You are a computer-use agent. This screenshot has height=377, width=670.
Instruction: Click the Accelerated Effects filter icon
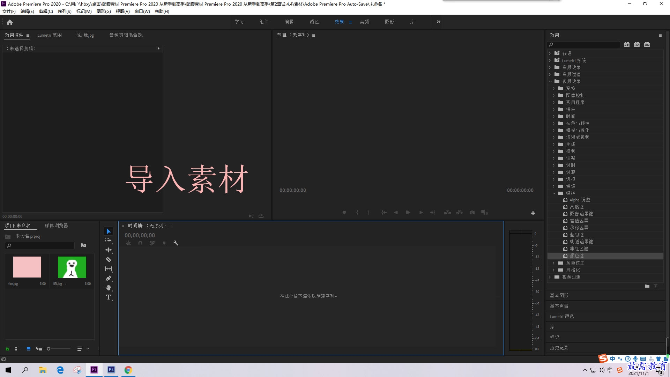627,45
